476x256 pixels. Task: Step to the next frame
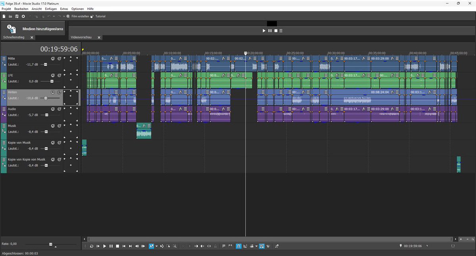click(x=143, y=246)
